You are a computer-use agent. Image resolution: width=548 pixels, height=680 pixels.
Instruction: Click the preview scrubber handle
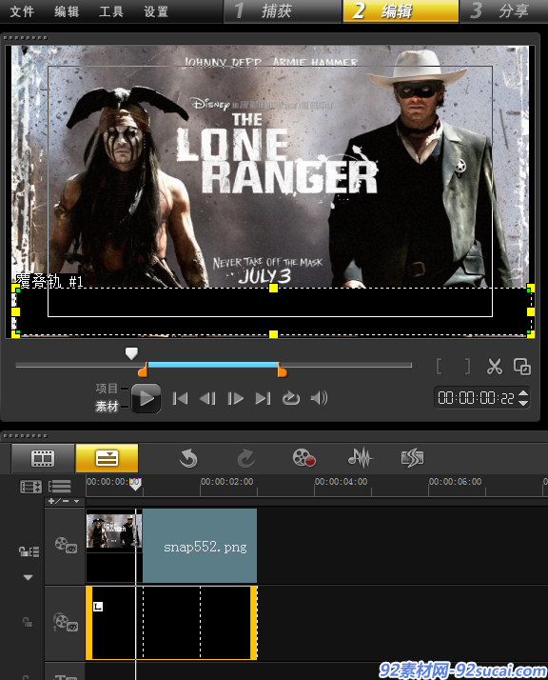click(131, 353)
